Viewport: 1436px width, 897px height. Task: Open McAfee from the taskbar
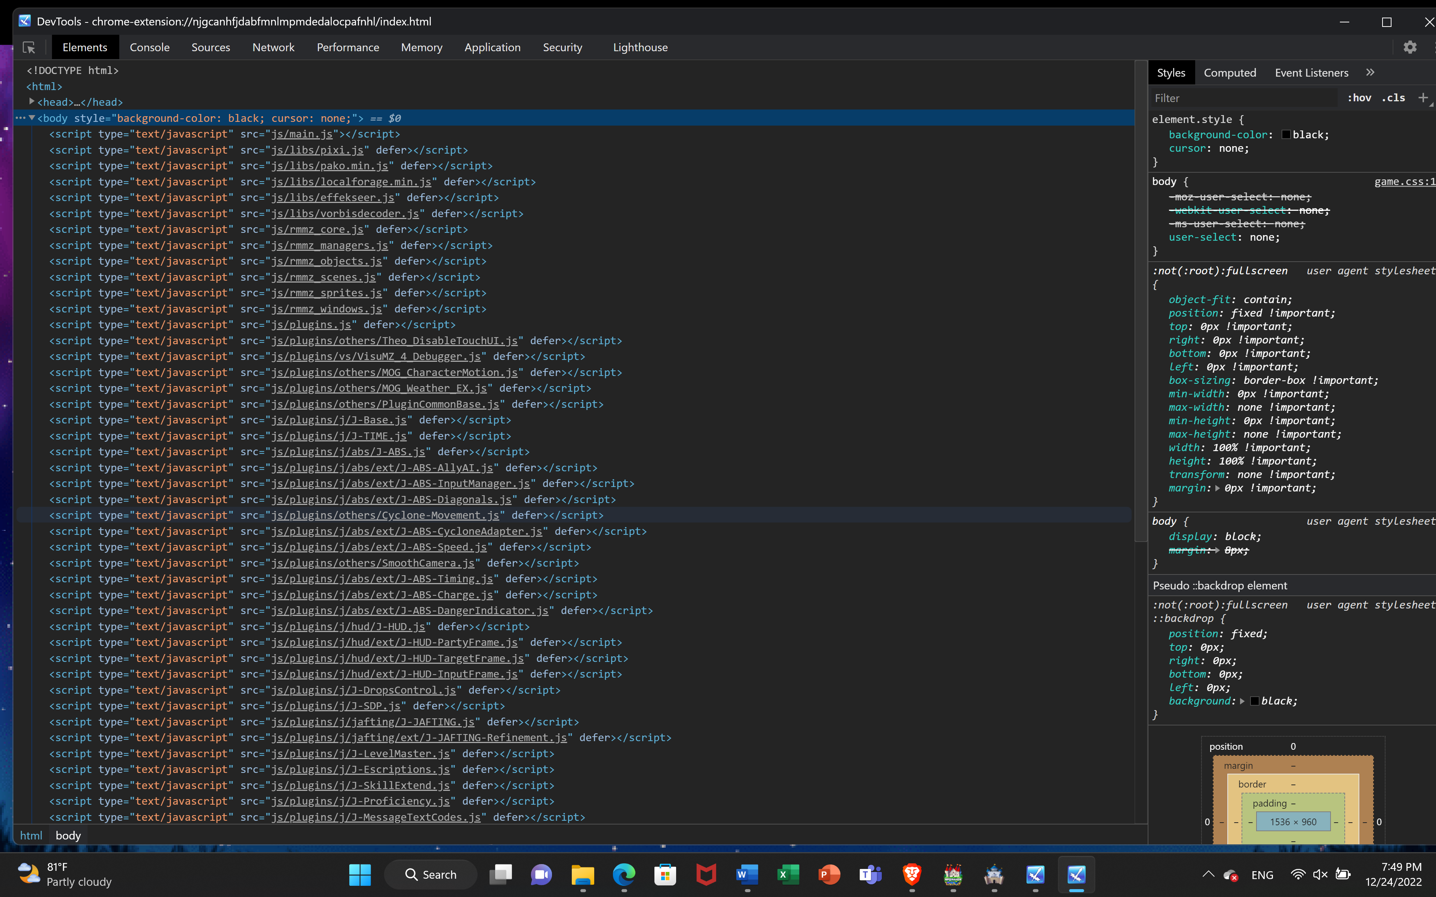[706, 875]
